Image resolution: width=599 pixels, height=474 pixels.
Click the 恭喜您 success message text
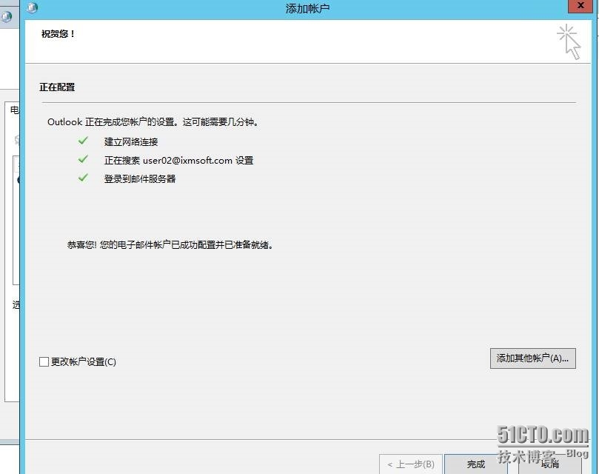(170, 244)
